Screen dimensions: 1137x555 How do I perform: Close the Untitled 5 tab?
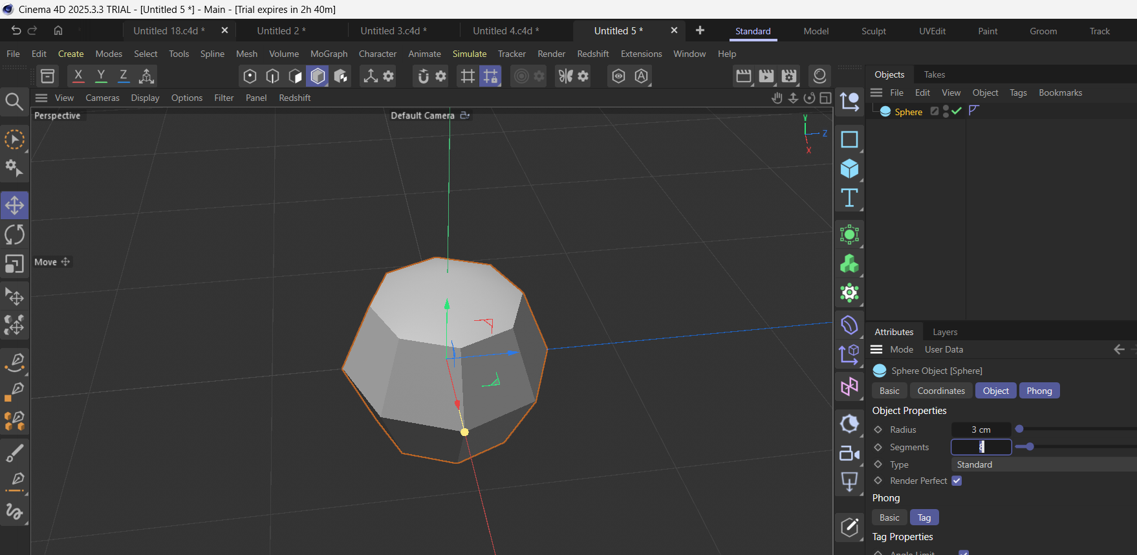674,30
